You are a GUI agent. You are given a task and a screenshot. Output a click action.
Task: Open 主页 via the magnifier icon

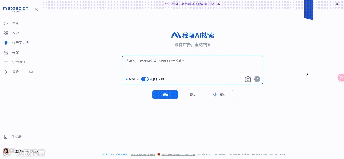tap(6, 24)
